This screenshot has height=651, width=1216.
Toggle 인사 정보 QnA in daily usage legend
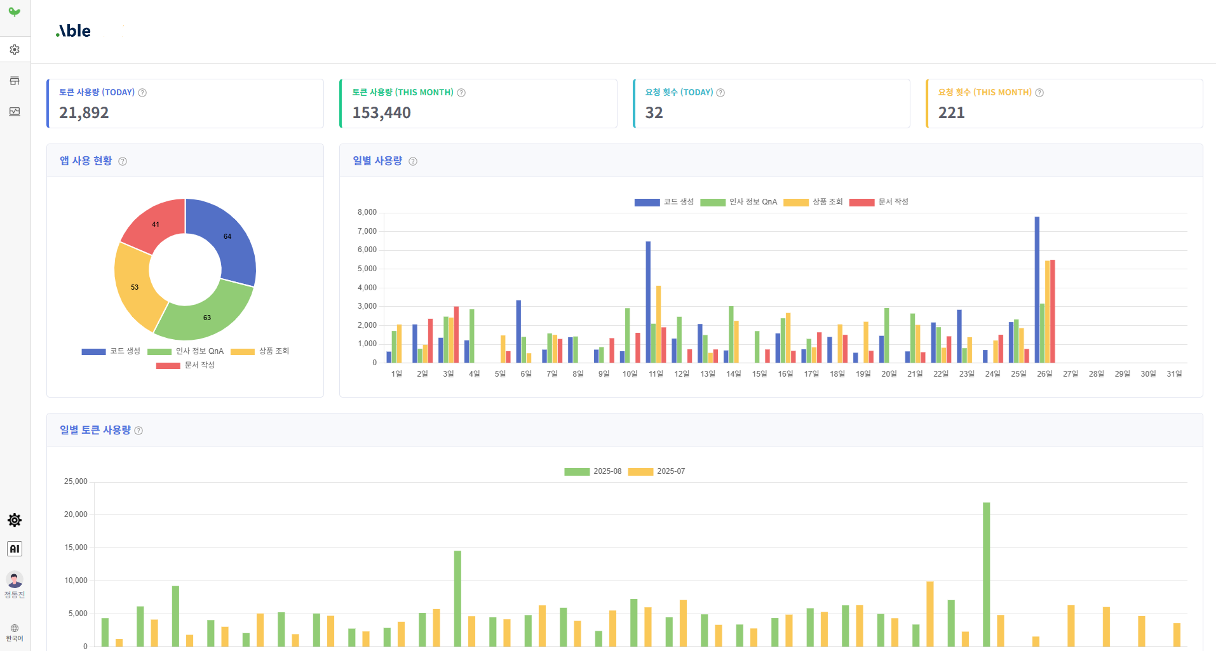tap(738, 202)
